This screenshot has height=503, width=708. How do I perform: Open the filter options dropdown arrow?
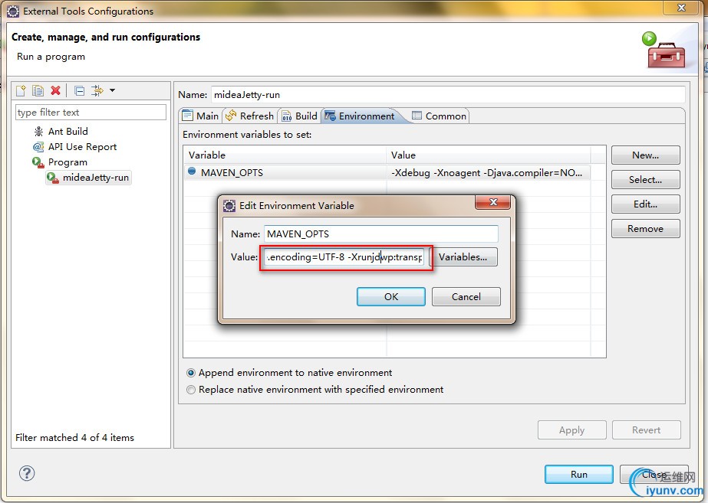point(113,90)
